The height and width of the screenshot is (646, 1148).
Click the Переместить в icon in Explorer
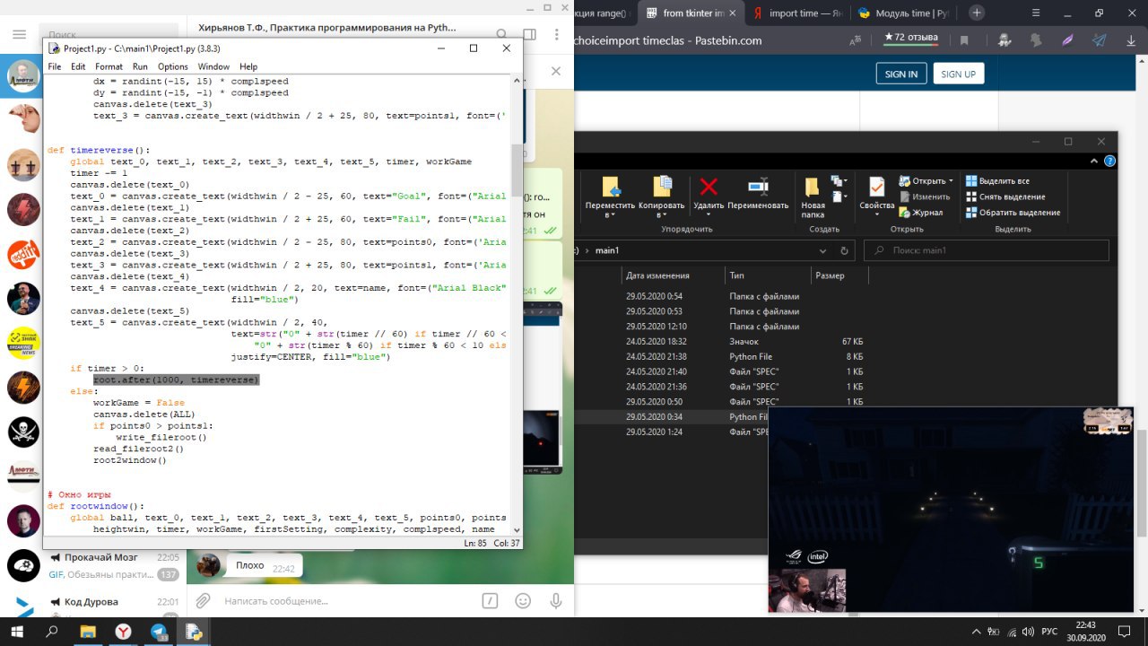point(611,188)
